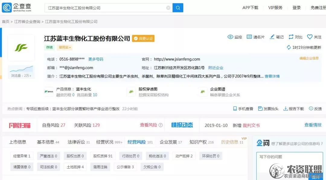Click 司法拍卖 0 filter
The image size is (326, 180).
(48, 167)
